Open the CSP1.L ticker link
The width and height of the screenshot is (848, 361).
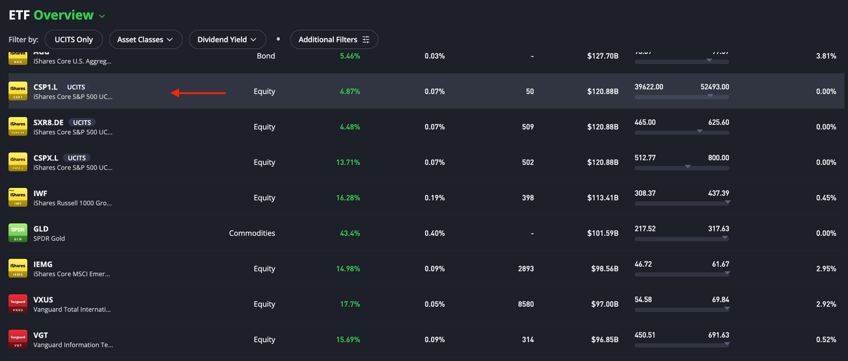point(45,87)
